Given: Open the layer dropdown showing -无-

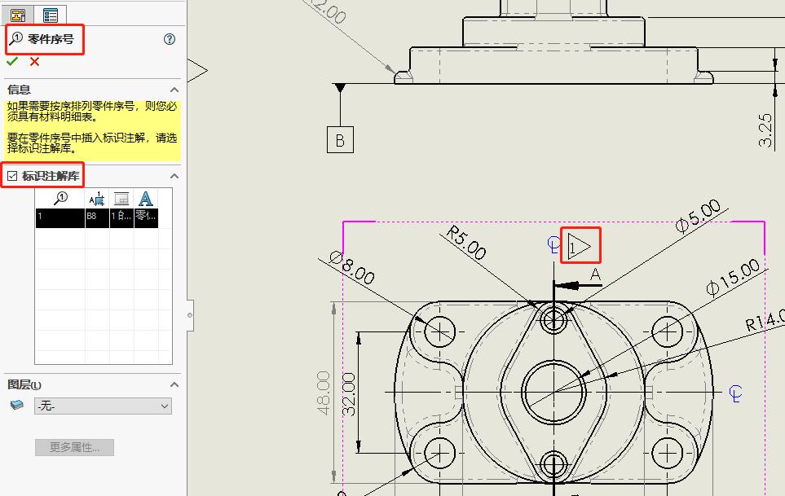Looking at the screenshot, I should pyautogui.click(x=104, y=406).
